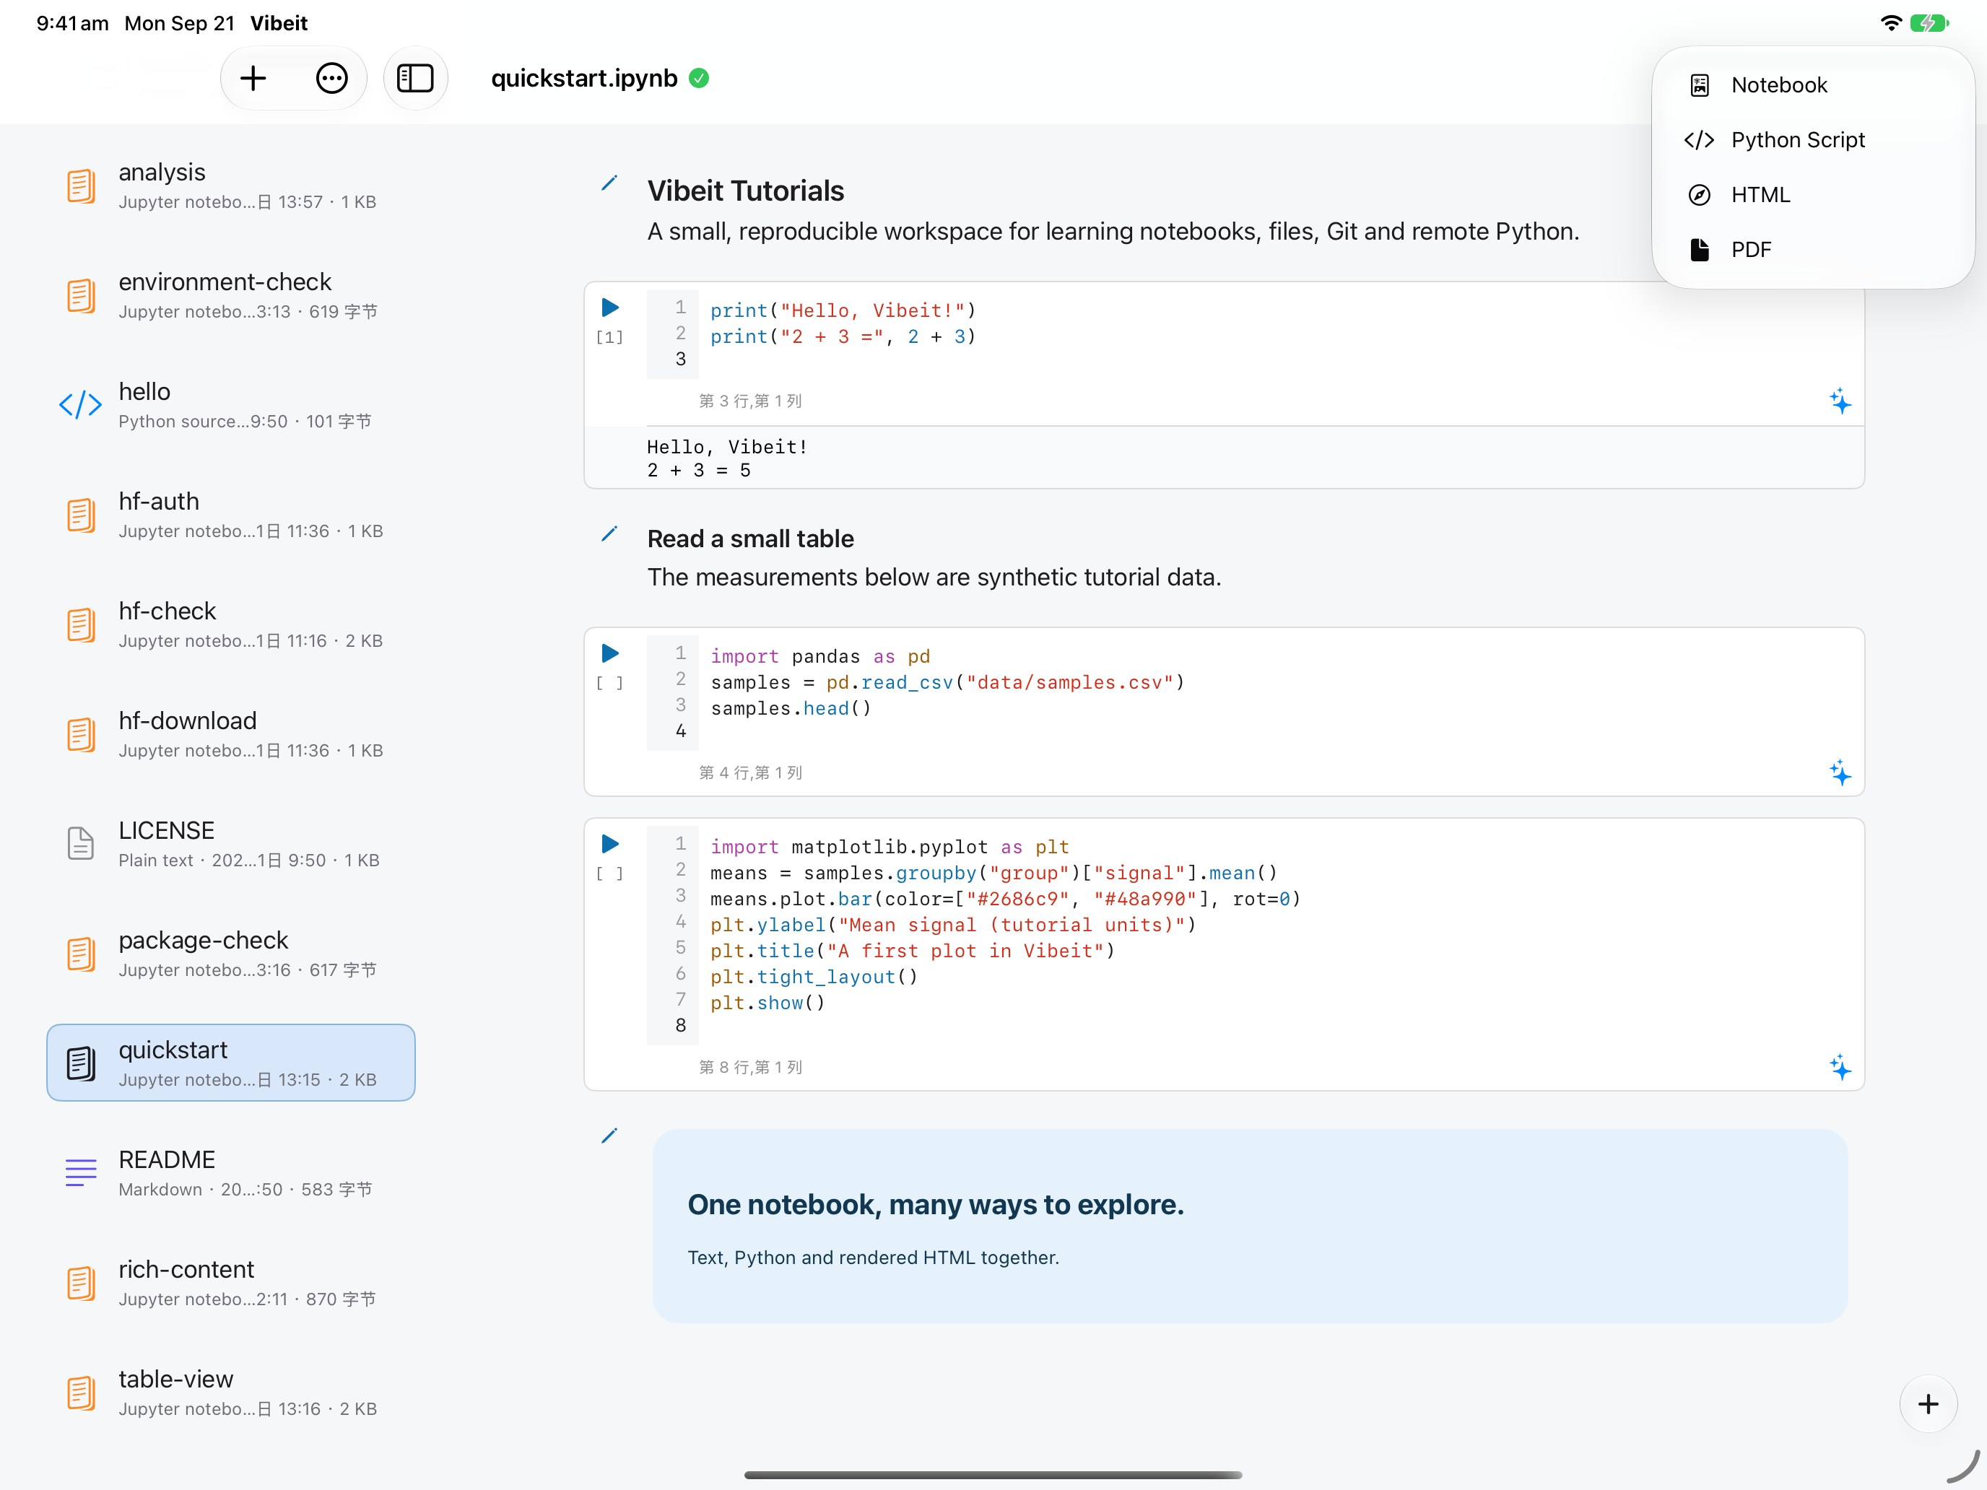Click the package-check notebook icon
This screenshot has width=1987, height=1490.
tap(80, 954)
